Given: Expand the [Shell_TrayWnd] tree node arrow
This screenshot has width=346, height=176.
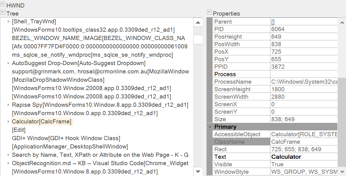Looking at the screenshot, I should pos(8,21).
